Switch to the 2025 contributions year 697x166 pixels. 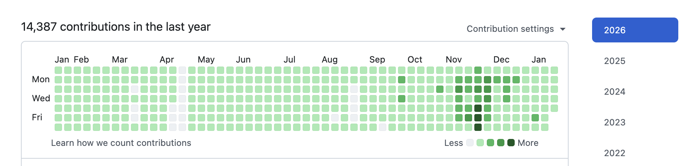click(615, 61)
